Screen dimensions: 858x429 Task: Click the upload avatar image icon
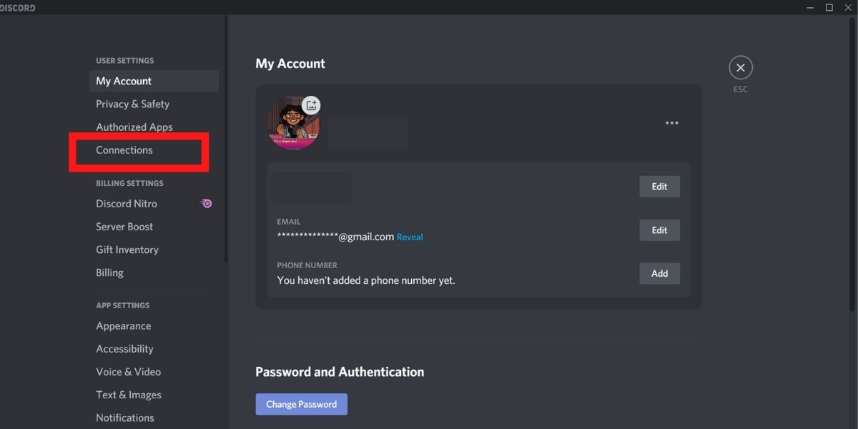(311, 105)
